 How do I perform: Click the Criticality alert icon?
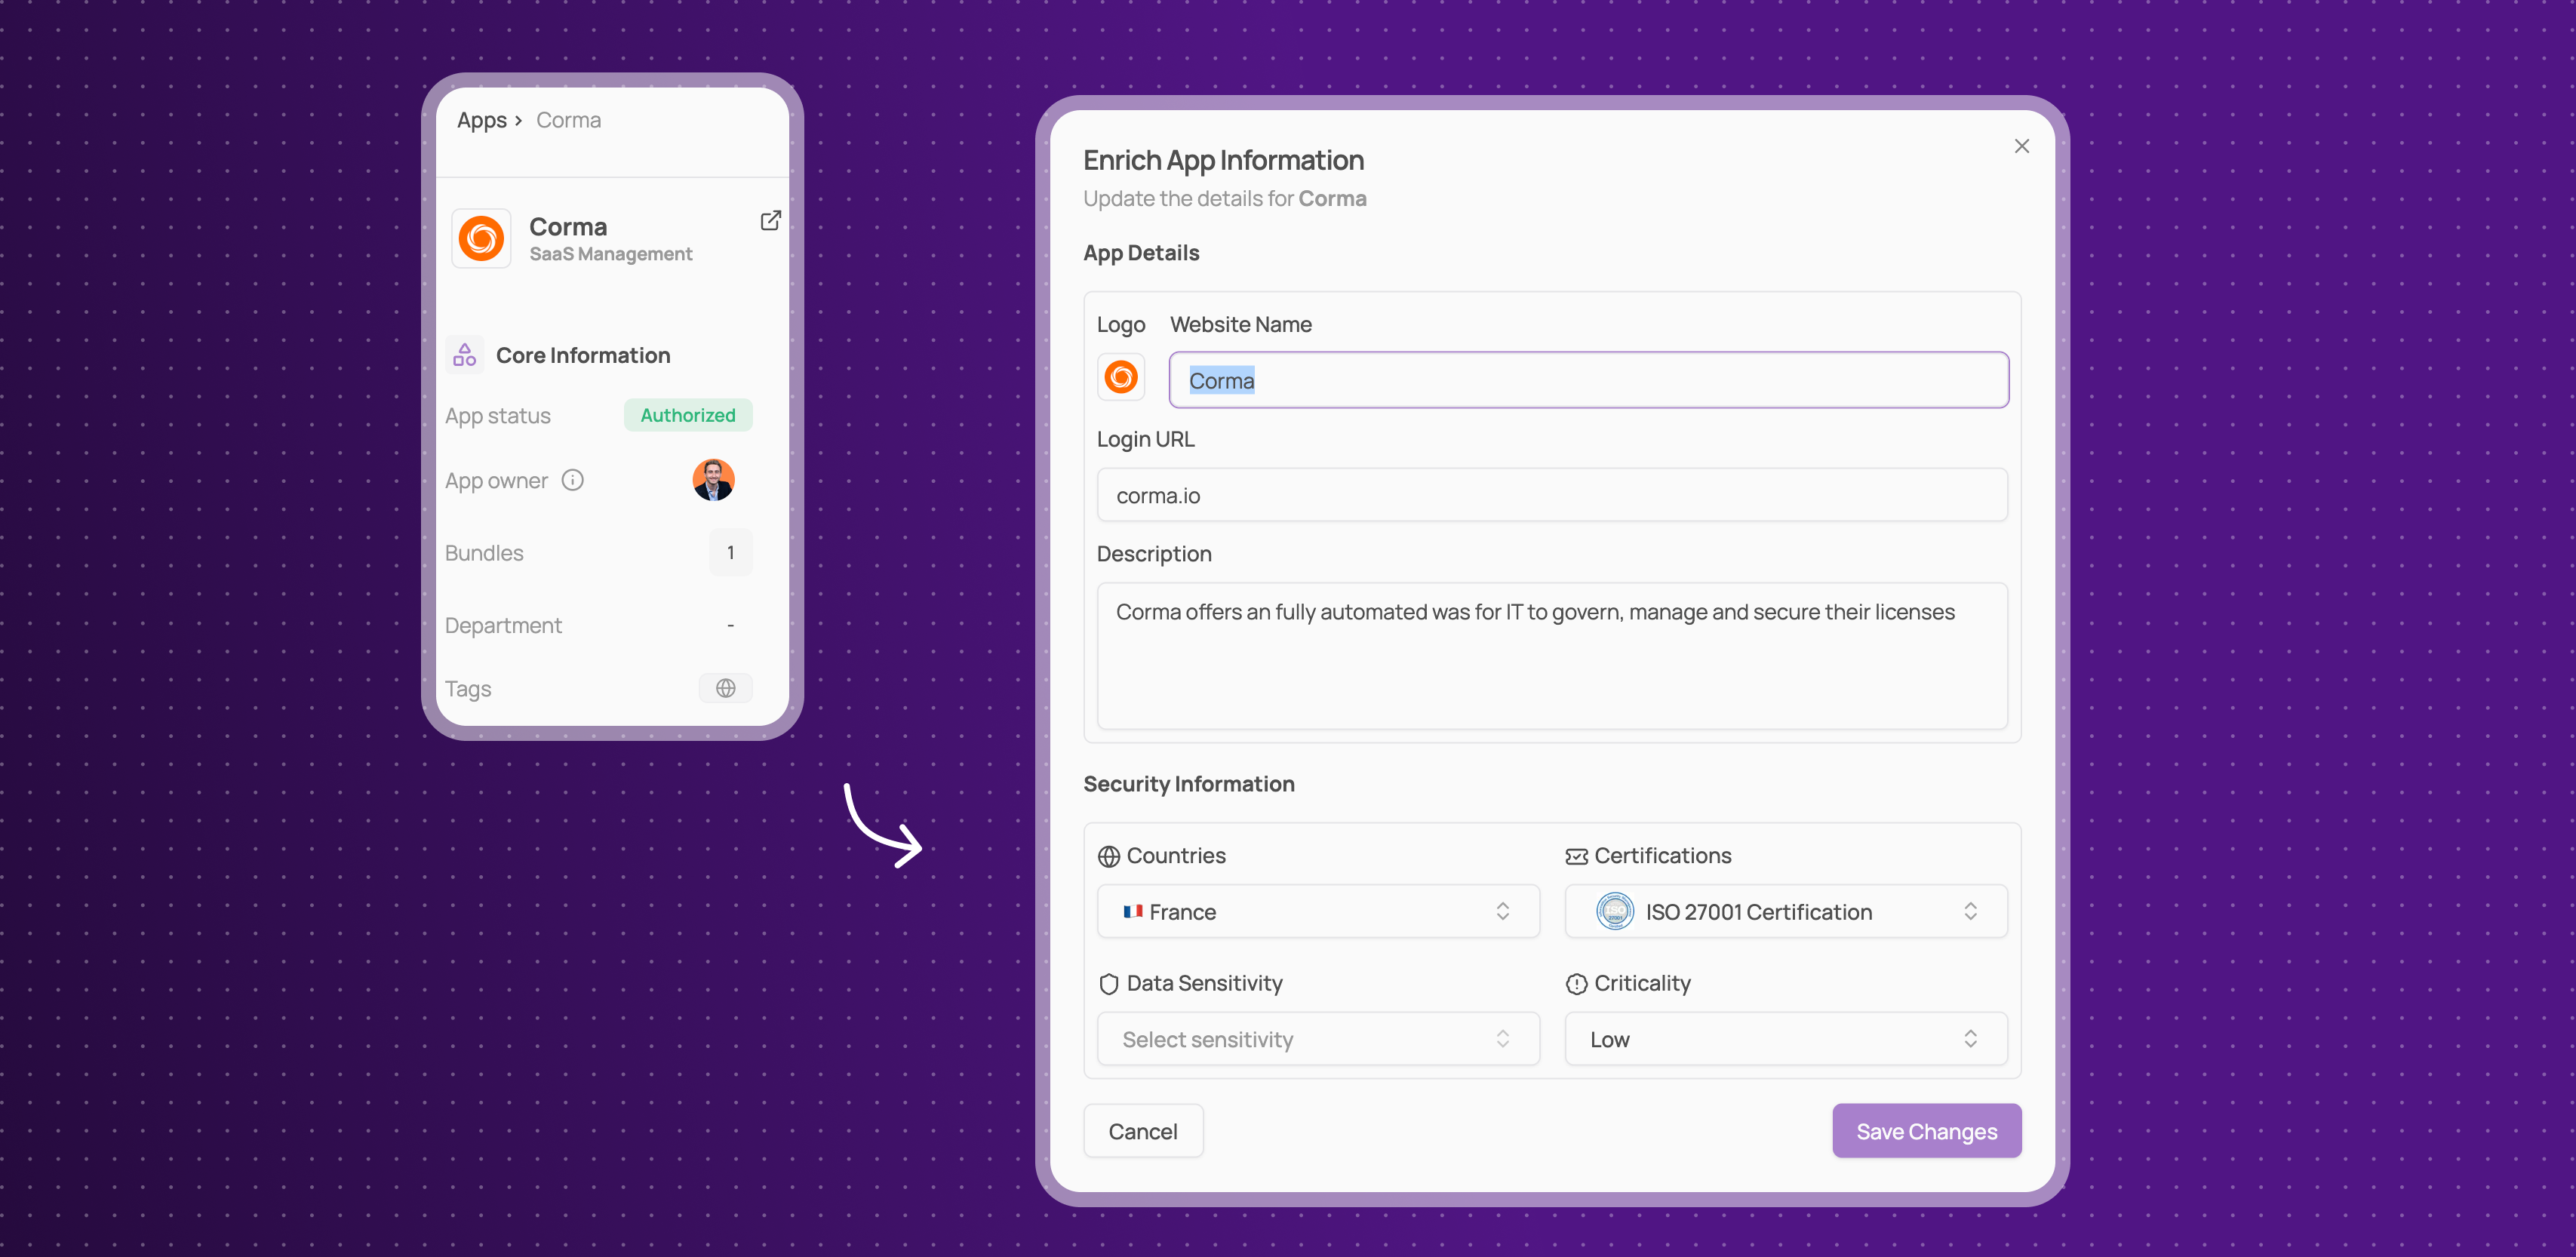click(x=1576, y=984)
